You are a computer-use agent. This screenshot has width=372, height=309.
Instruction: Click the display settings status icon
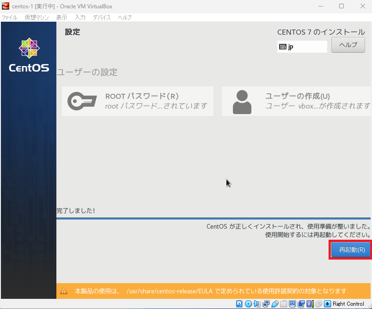pyautogui.click(x=292, y=304)
